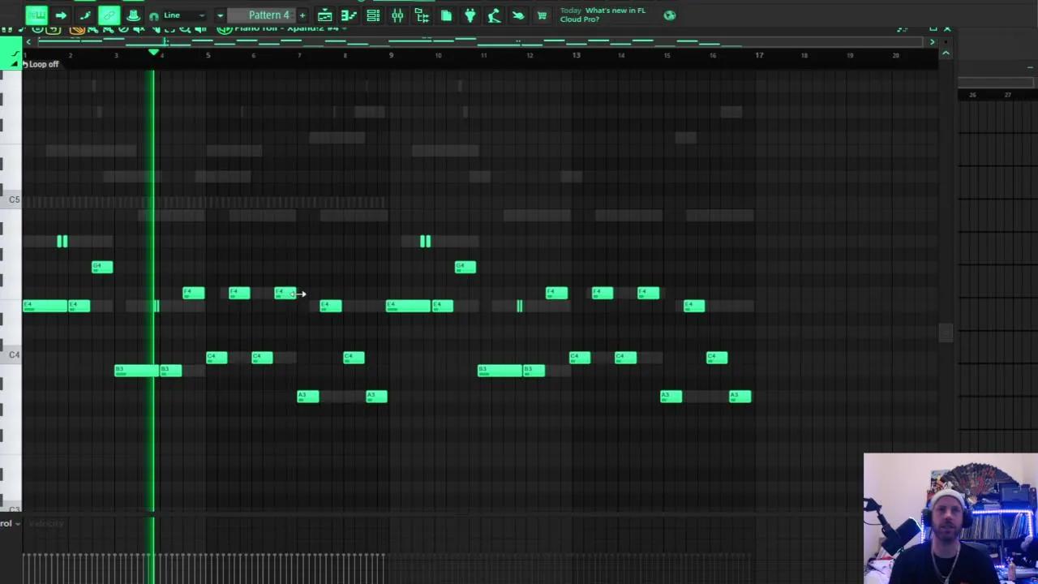Select the C4 note in bar 8
The image size is (1038, 584).
pyautogui.click(x=354, y=358)
